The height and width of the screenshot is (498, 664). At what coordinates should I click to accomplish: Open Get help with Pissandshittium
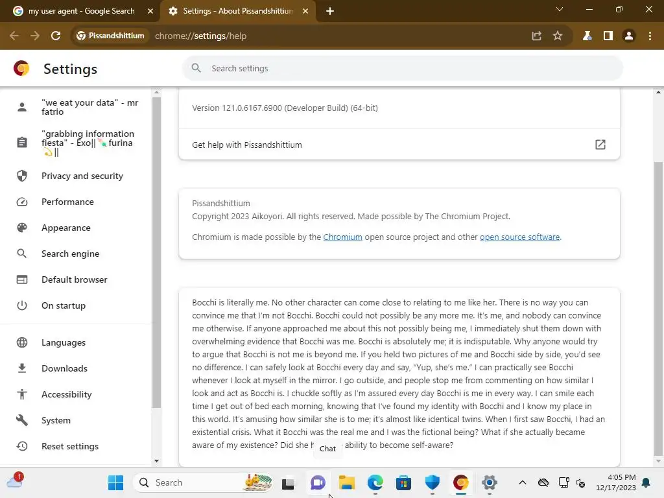(399, 145)
